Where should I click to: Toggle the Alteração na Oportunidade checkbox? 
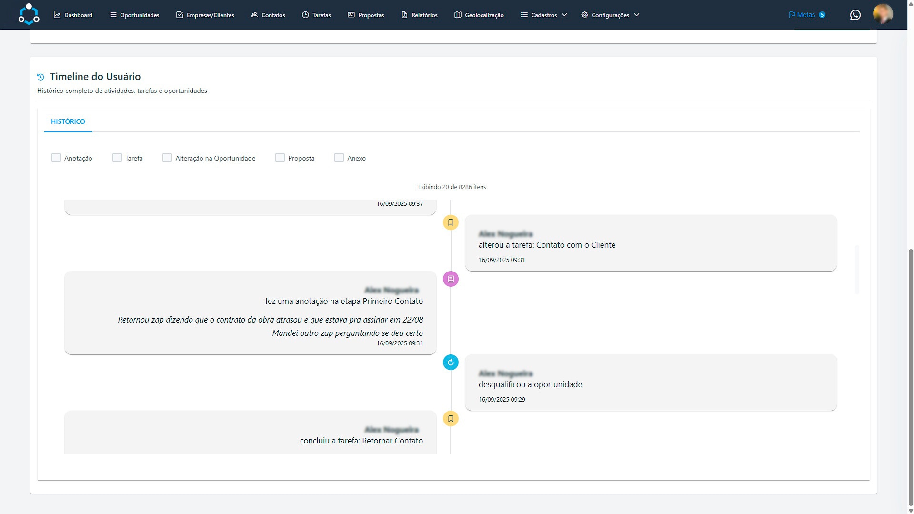point(167,158)
